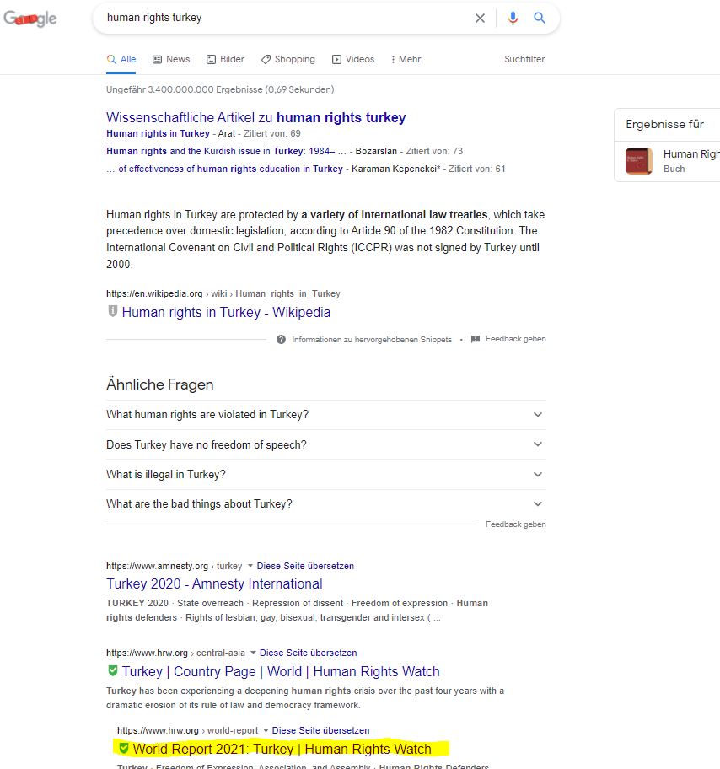The height and width of the screenshot is (769, 720).
Task: Click the en.wikipedia.org URL breadcrumb
Action: (223, 293)
